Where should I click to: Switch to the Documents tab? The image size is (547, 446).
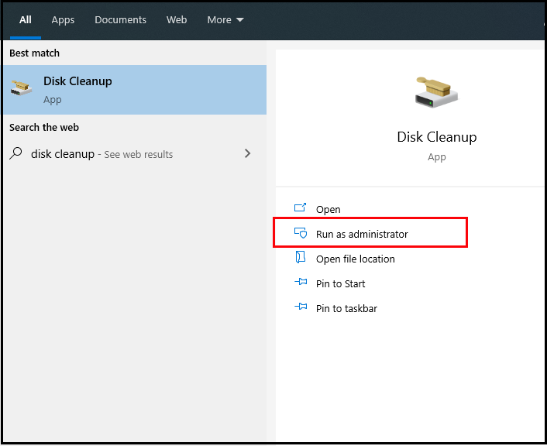pyautogui.click(x=120, y=20)
